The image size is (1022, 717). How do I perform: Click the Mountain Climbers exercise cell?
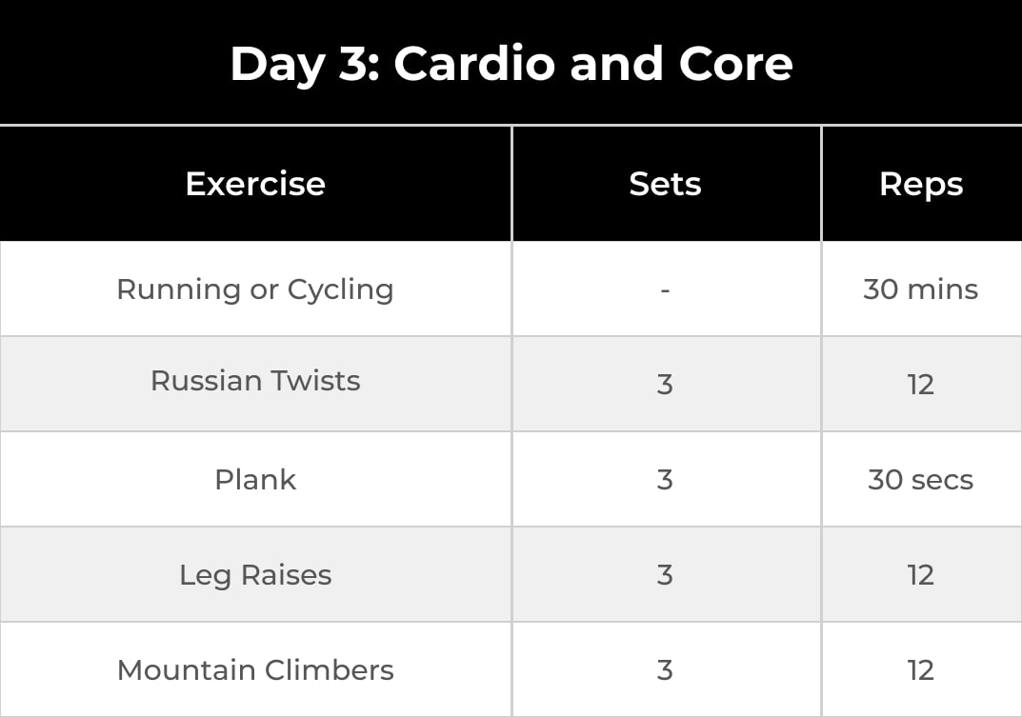pos(255,670)
